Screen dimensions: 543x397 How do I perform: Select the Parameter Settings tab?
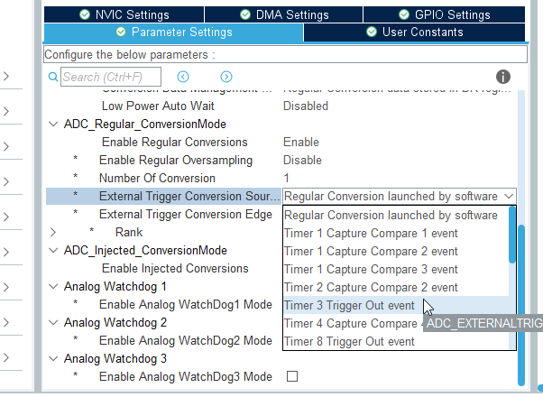pos(173,32)
